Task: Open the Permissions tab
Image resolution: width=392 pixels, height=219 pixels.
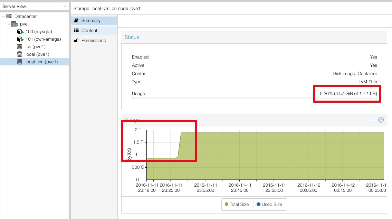Action: pyautogui.click(x=94, y=40)
